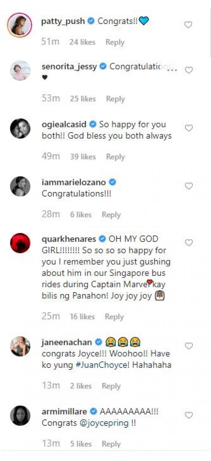Open janeenachan's username profile

click(67, 342)
